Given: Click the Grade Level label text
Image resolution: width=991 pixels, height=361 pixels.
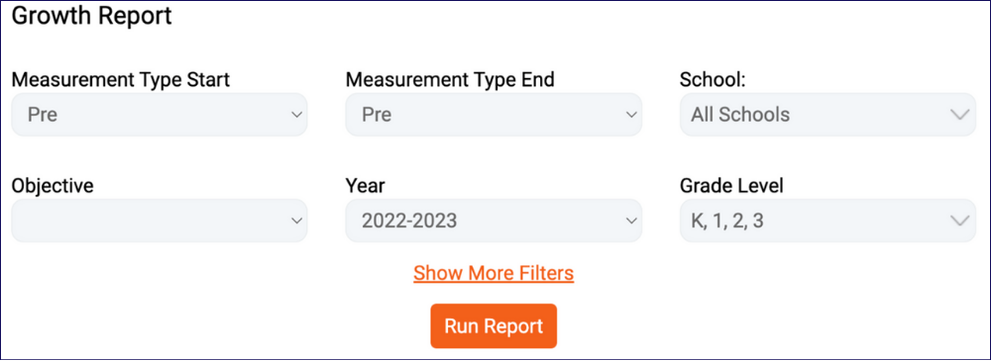Looking at the screenshot, I should pyautogui.click(x=732, y=186).
